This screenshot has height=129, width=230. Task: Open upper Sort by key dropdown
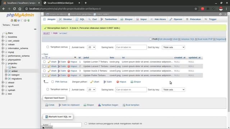point(173,47)
